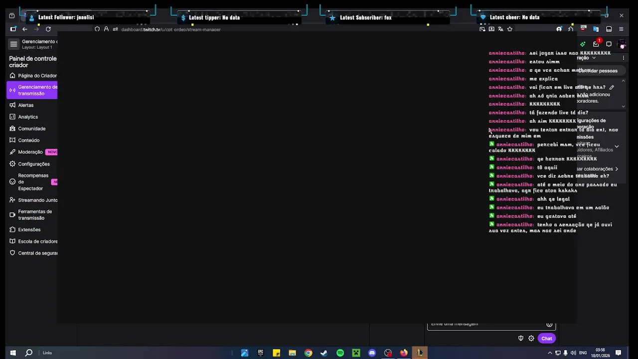Viewport: 638px width, 359px height.
Task: Open Sticky Notes from taskbar
Action: pyautogui.click(x=277, y=353)
